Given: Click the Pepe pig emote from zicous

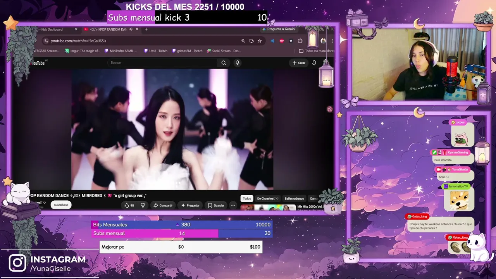Looking at the screenshot, I should click(462, 138).
